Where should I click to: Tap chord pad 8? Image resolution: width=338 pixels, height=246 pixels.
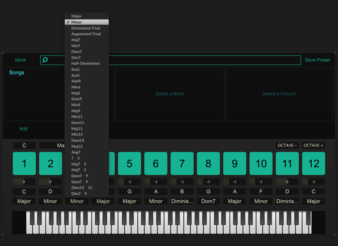[208, 163]
